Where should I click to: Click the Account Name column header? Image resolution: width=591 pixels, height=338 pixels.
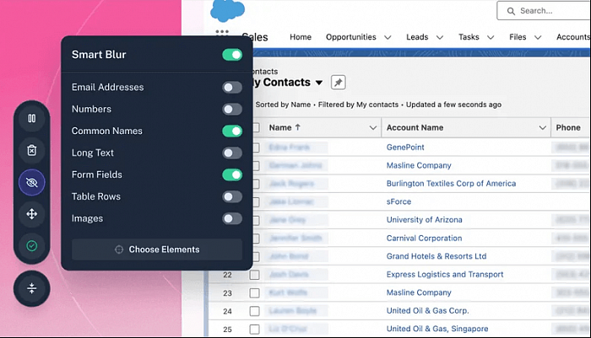click(x=415, y=127)
